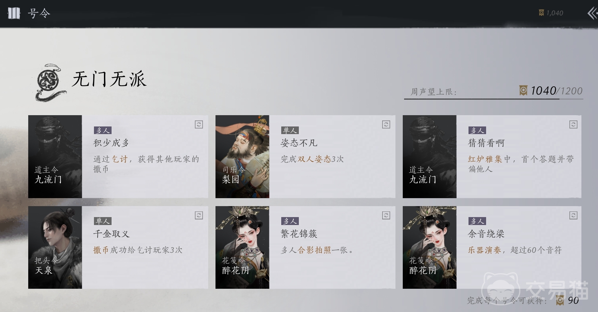Click the highlighted 乞讨 keyword link
The height and width of the screenshot is (312, 598).
tap(120, 159)
